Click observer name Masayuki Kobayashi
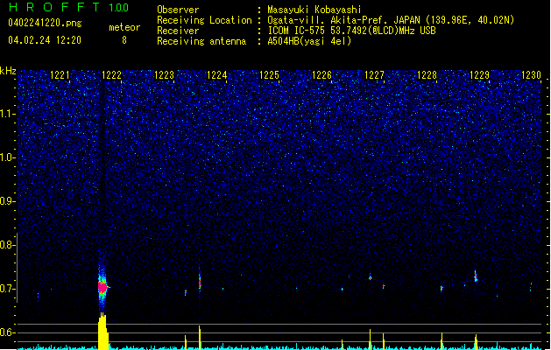 [314, 10]
